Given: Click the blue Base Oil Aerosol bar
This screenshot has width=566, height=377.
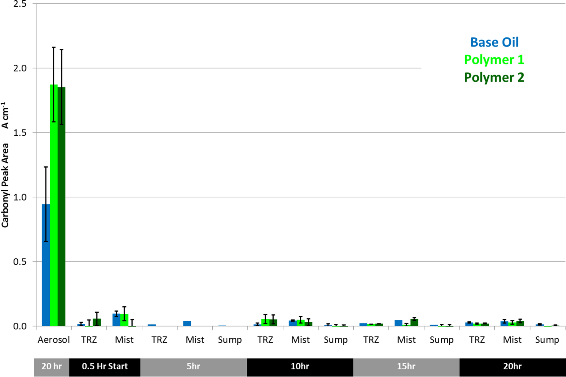Looking at the screenshot, I should pos(46,265).
